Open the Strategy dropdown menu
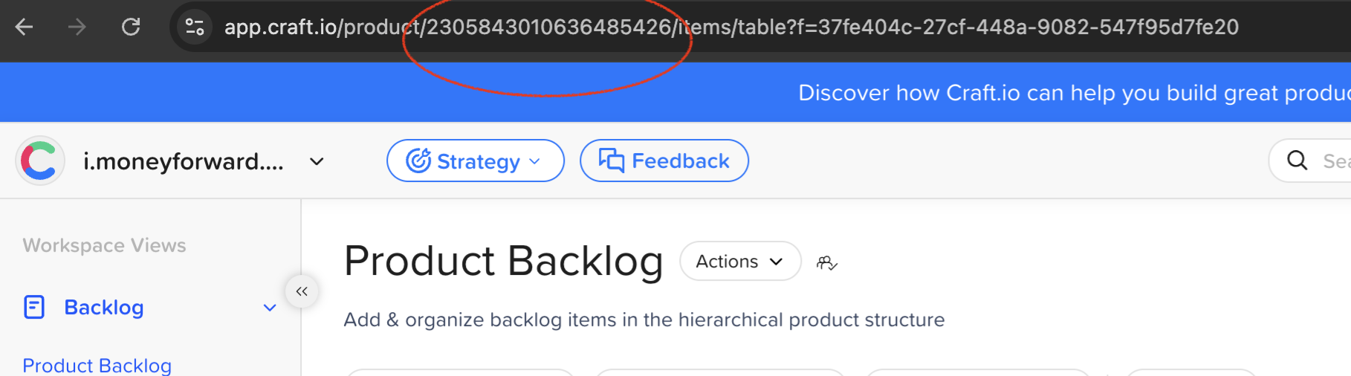The height and width of the screenshot is (376, 1351). (475, 161)
